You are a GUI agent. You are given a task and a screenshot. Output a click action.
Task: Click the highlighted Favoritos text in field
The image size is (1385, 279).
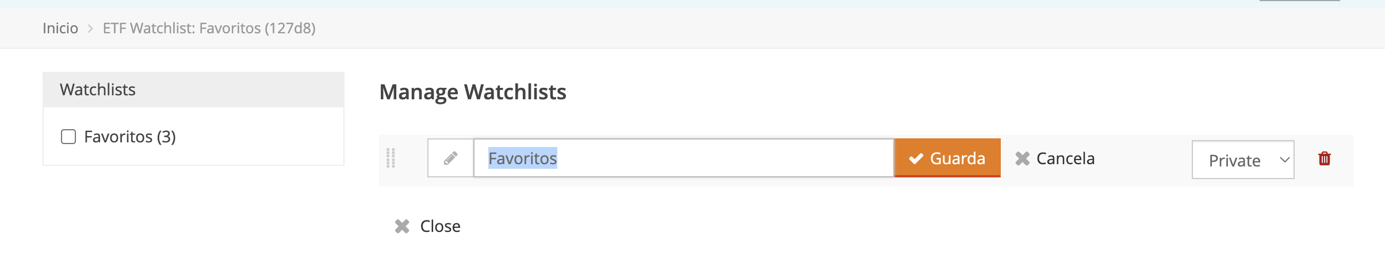coord(522,158)
